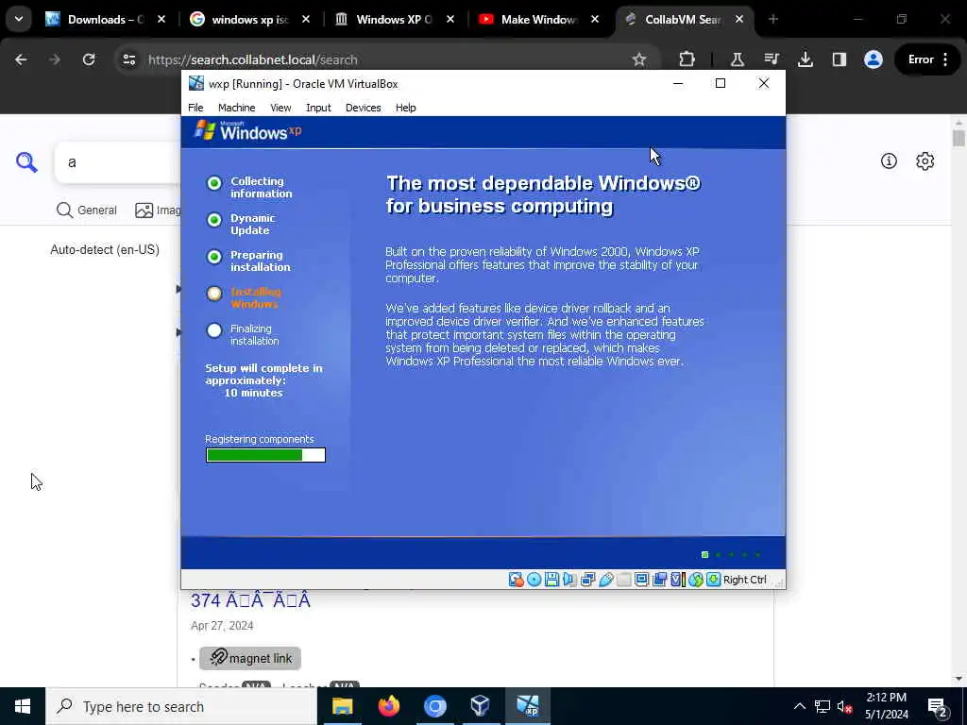This screenshot has height=725, width=967.
Task: Bookmark this page with the star icon
Action: (x=639, y=59)
